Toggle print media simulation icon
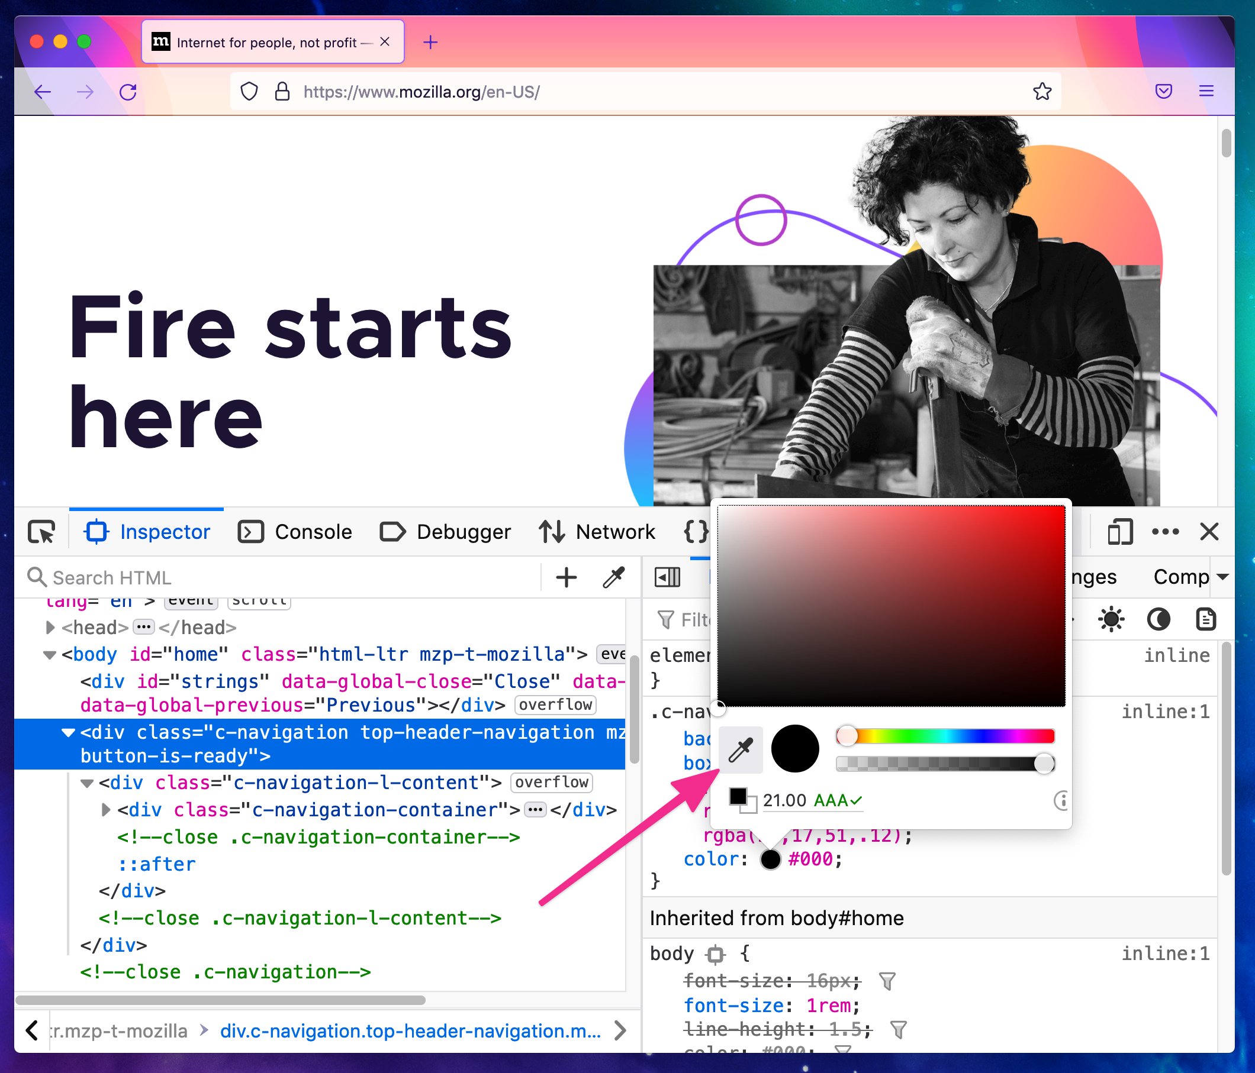This screenshot has height=1073, width=1255. pos(1205,619)
